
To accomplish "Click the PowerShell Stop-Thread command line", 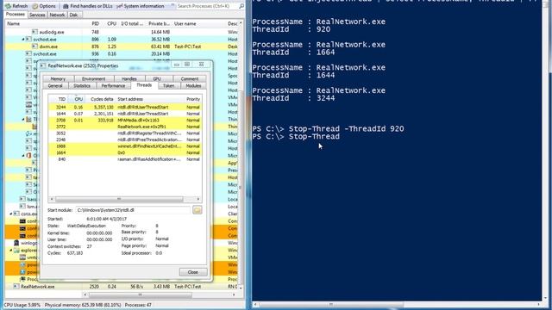I will tap(296, 136).
